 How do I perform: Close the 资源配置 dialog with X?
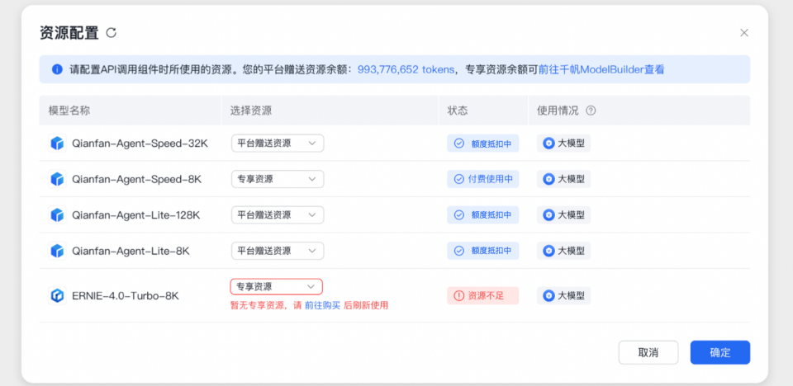(x=744, y=33)
